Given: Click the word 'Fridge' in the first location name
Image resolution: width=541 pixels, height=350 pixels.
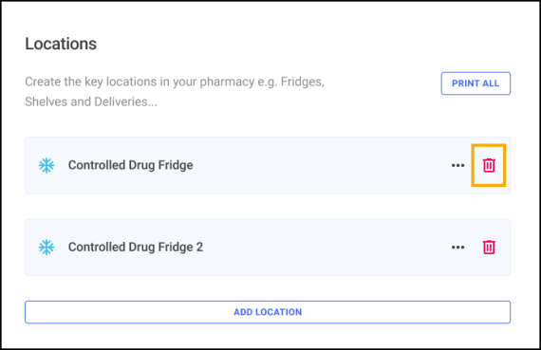Looking at the screenshot, I should point(176,165).
